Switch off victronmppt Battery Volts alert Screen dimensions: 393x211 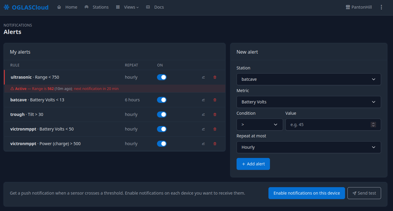click(162, 129)
